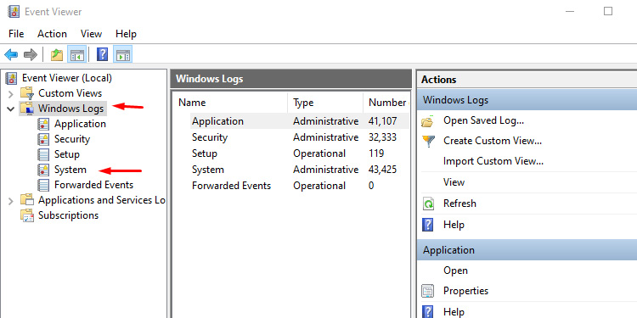Click Open under Application actions
This screenshot has height=318, width=637.
click(x=455, y=271)
